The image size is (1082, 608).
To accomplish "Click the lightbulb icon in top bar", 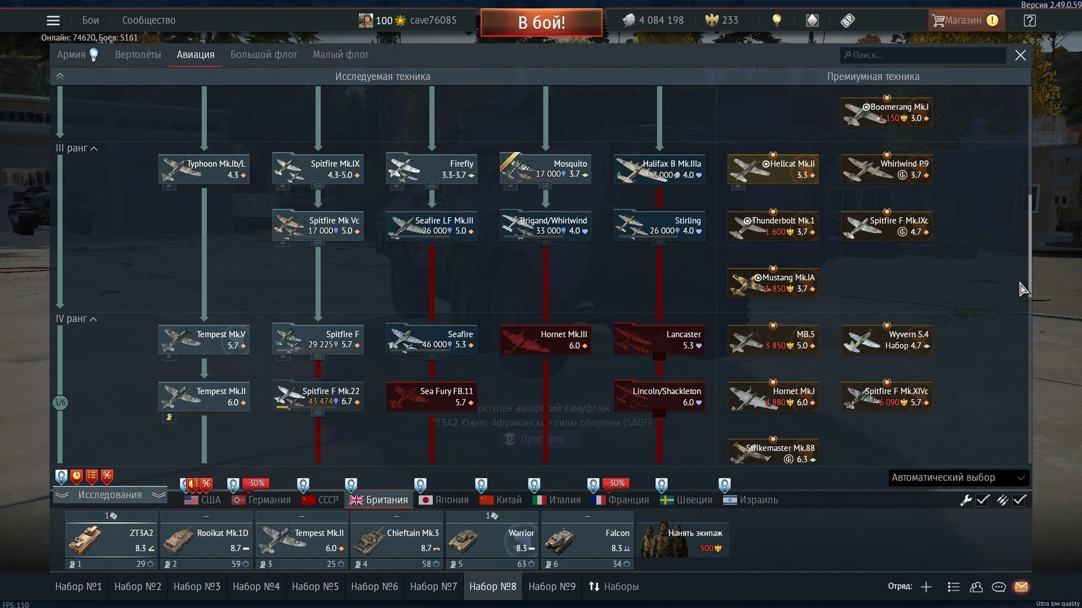I will (x=777, y=20).
